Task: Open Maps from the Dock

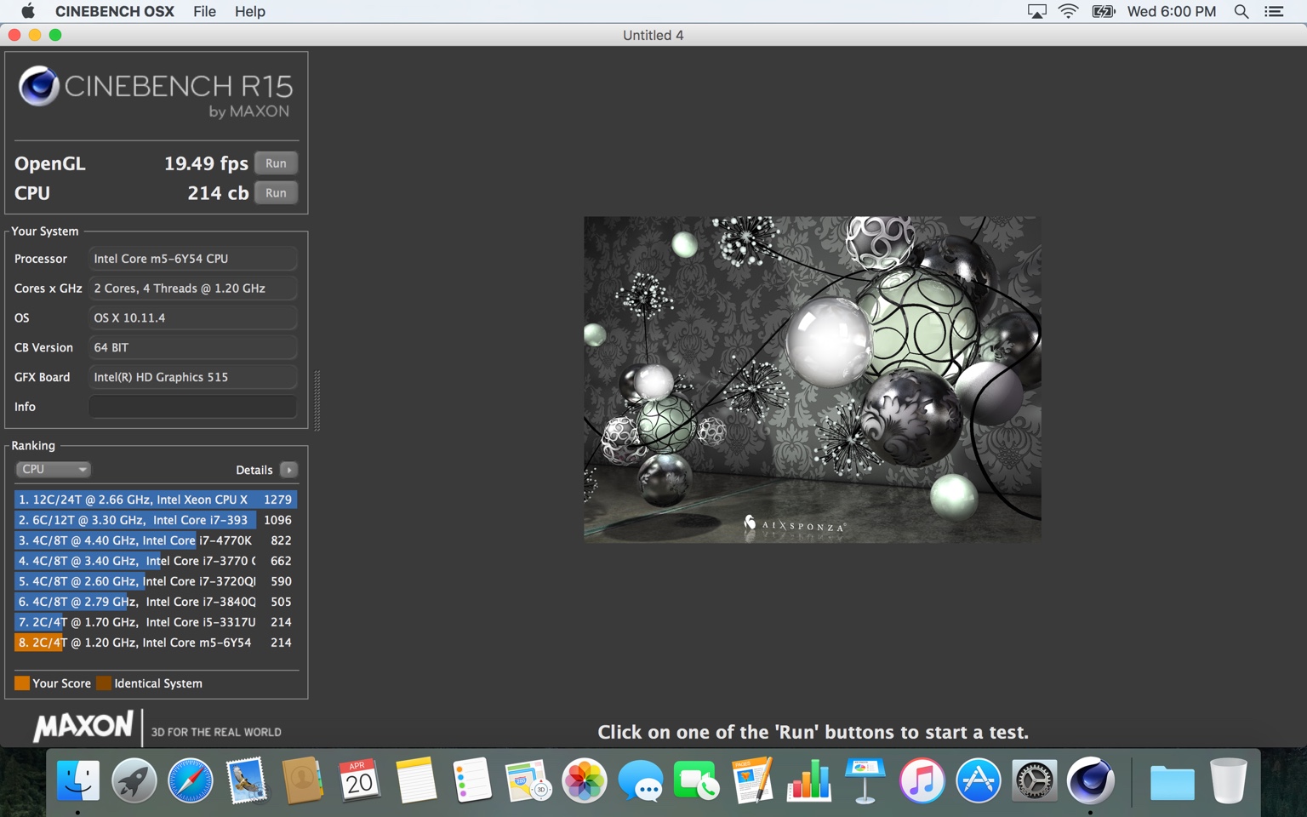Action: [x=528, y=780]
